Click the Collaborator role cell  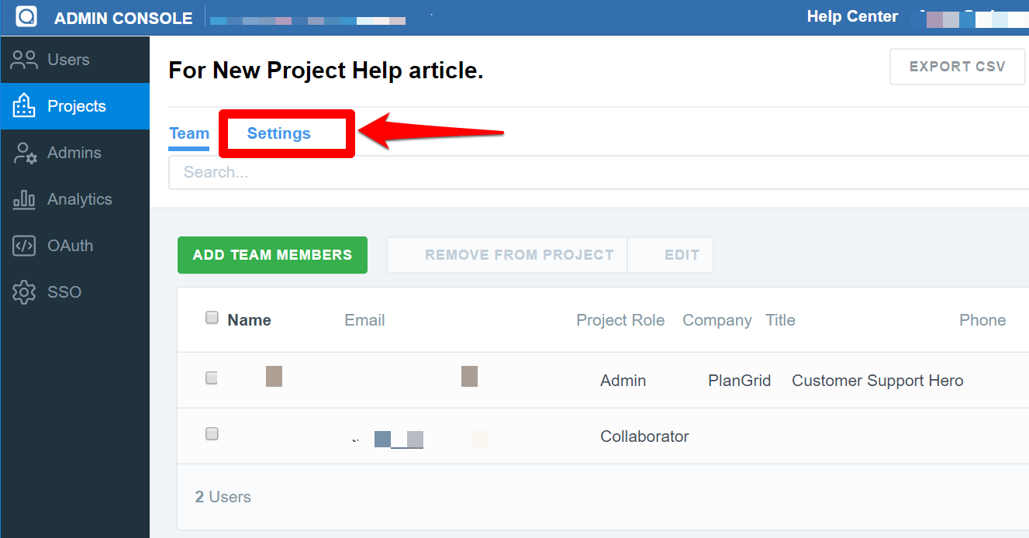click(644, 436)
